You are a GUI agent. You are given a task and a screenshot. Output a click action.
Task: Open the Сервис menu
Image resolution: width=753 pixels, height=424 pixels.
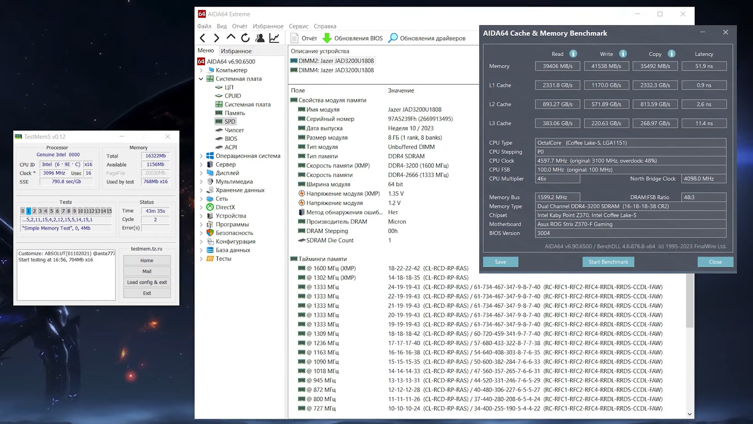click(298, 26)
